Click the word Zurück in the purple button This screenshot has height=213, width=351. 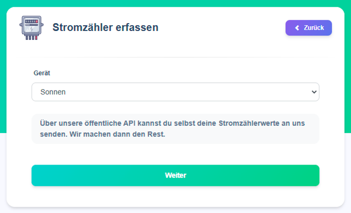coord(314,28)
